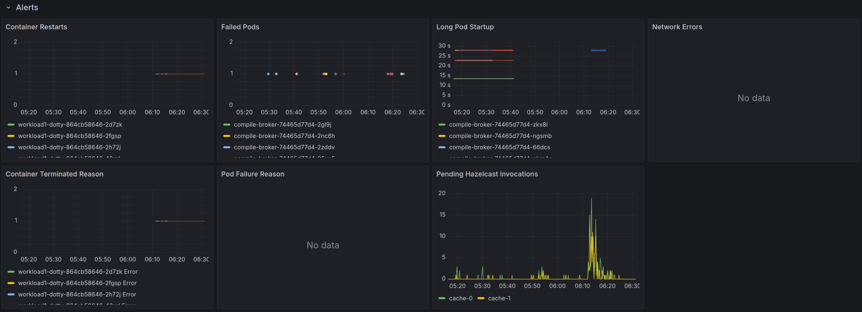This screenshot has height=312, width=862.
Task: Click the blue line icon next to compile-broker-74465d77d4-2zddv
Action: [226, 147]
